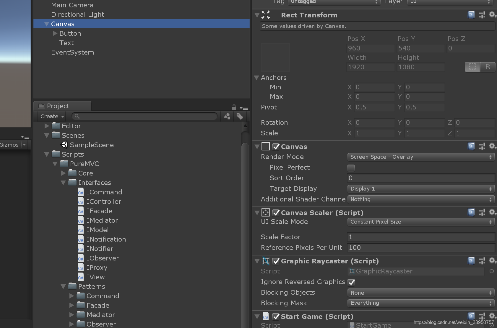Click the script object picker circle icon

point(492,271)
